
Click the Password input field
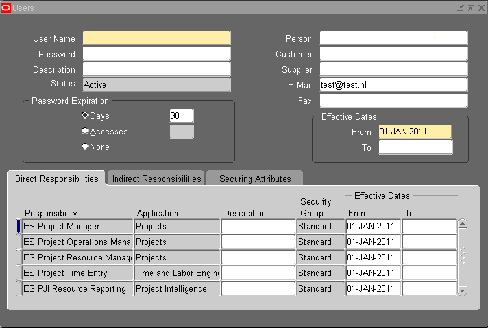click(x=156, y=53)
